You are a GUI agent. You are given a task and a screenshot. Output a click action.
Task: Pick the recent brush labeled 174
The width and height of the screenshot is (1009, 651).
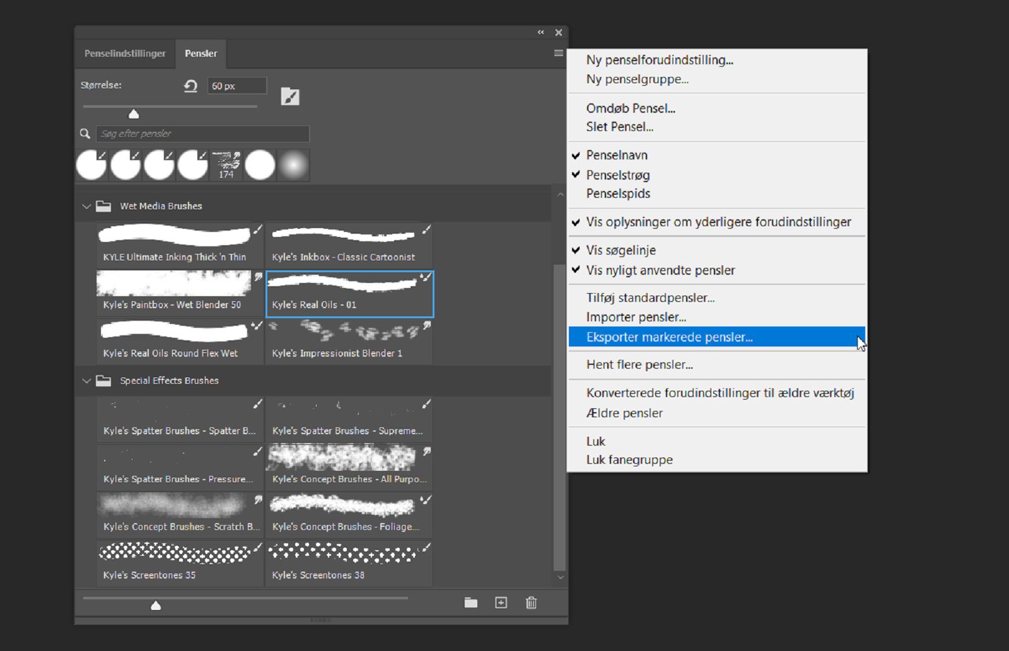[226, 165]
